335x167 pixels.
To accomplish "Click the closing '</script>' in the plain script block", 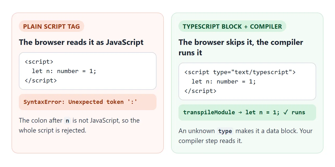I will (x=41, y=81).
